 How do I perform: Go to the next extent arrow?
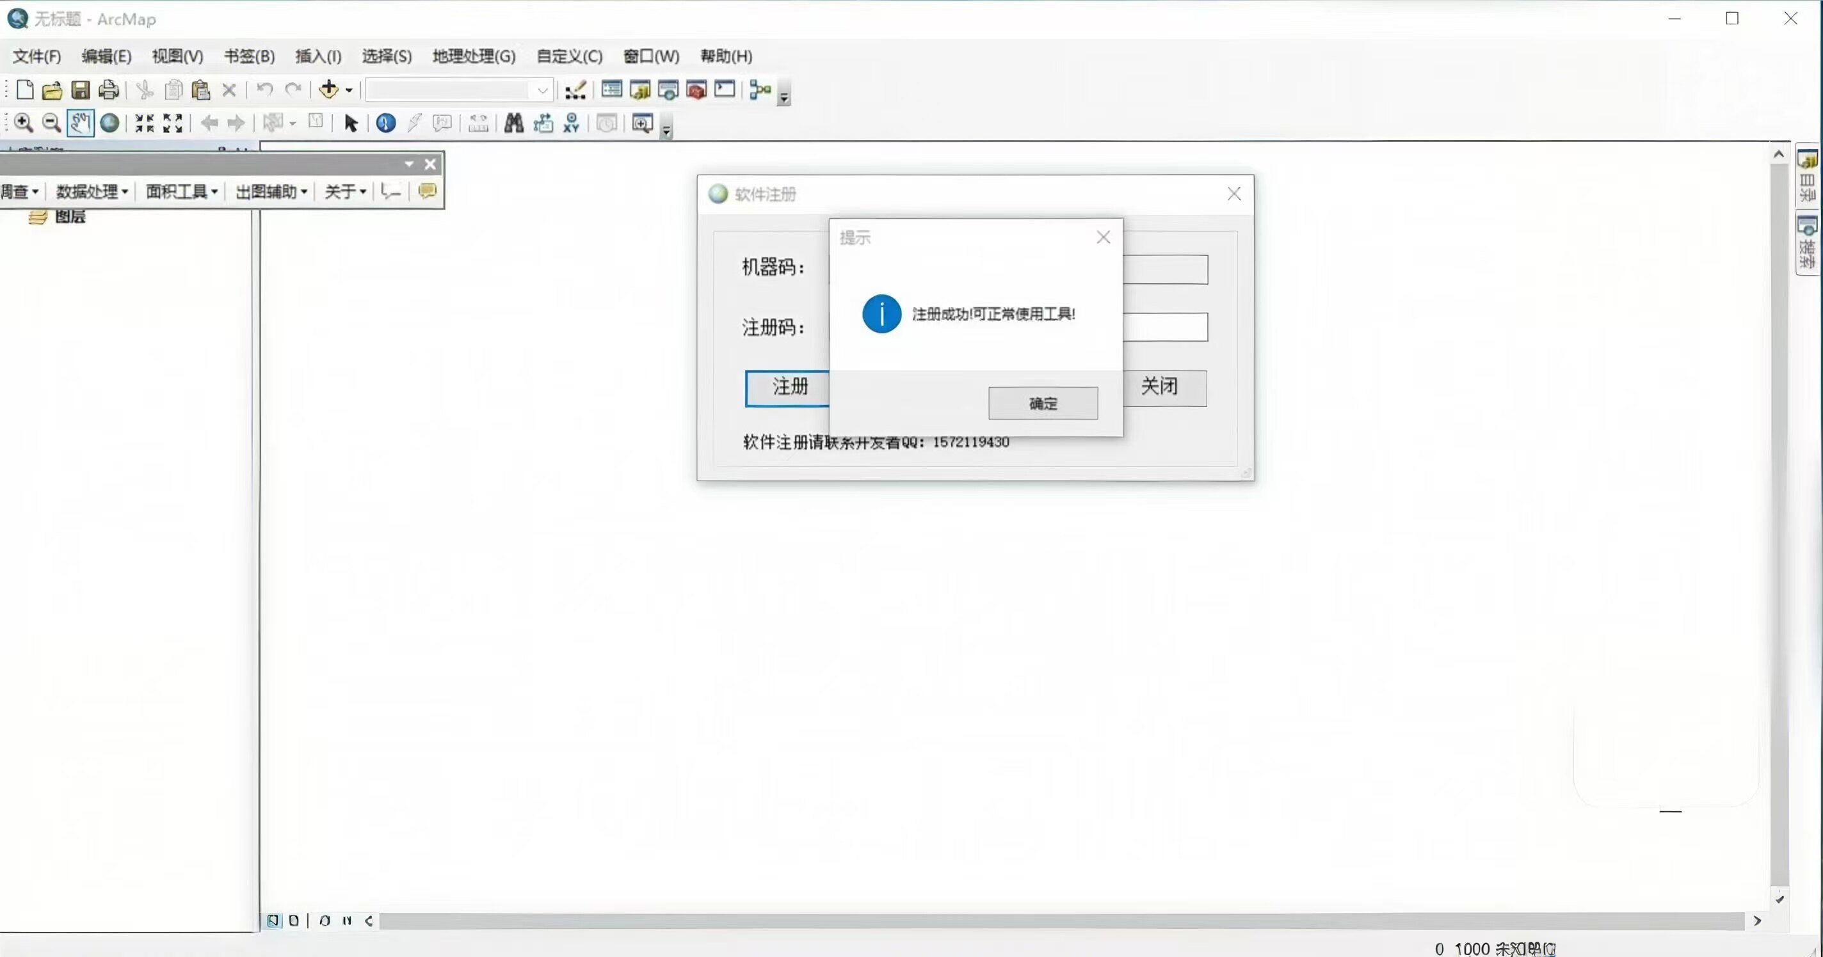236,123
